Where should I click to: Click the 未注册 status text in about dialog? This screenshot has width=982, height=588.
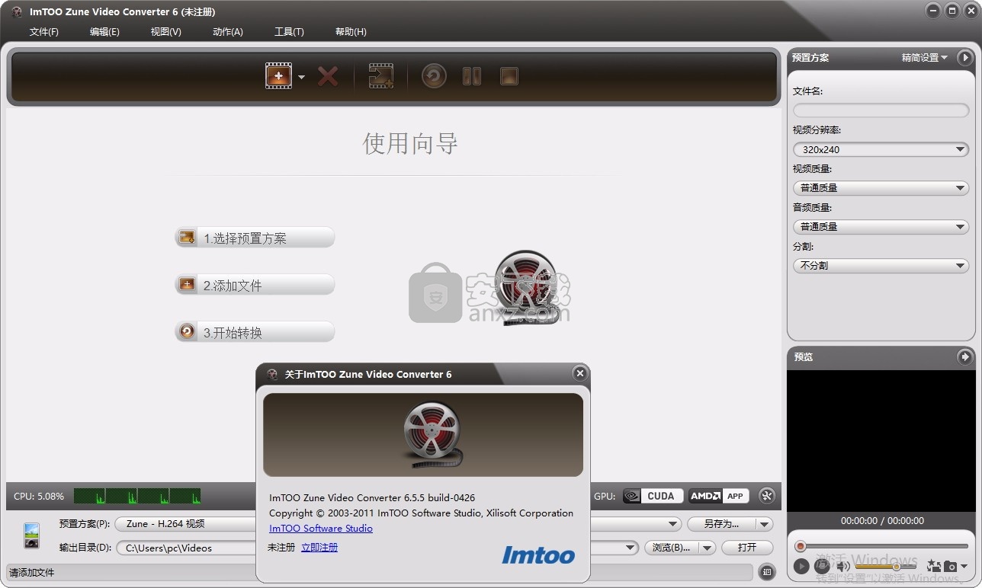[281, 547]
